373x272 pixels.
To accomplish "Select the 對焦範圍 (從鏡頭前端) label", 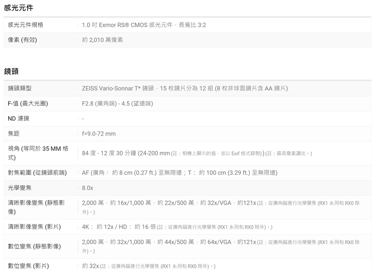I will coord(37,173).
